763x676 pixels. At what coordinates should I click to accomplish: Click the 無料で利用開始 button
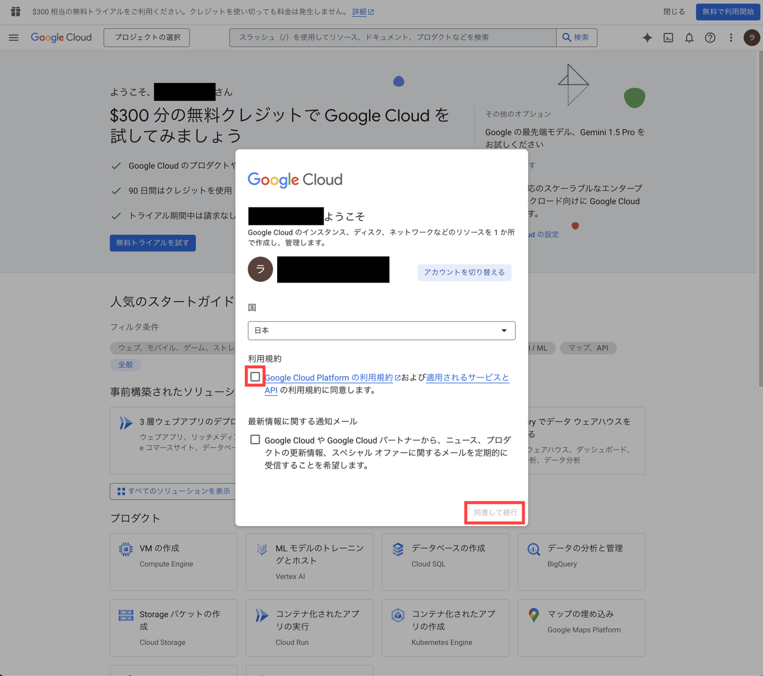[x=728, y=12]
